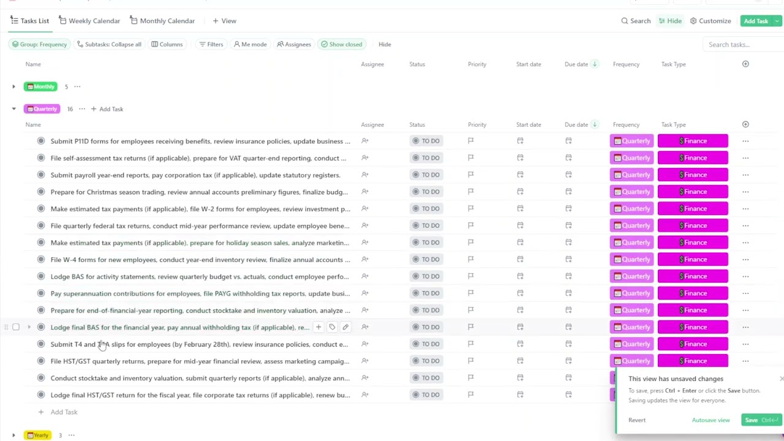This screenshot has width=784, height=441.
Task: Click Quarterly frequency tag on Submit P11D row
Action: [x=631, y=141]
